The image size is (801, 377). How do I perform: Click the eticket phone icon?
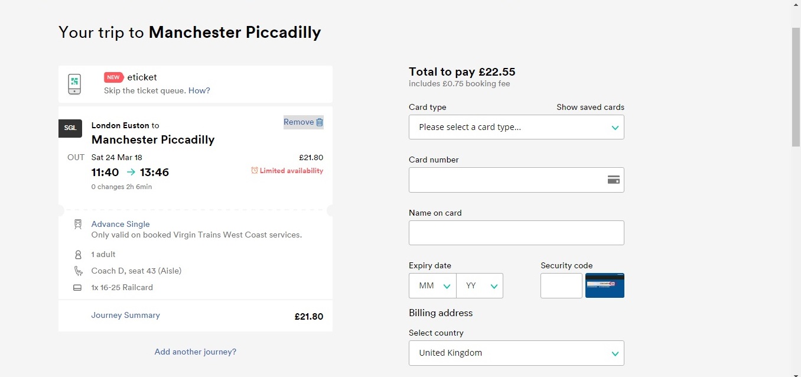74,84
